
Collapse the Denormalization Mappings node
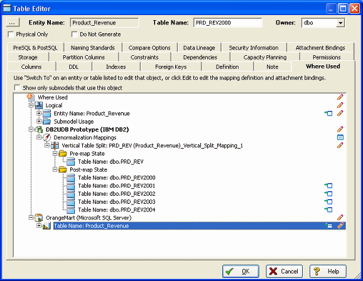(x=39, y=137)
